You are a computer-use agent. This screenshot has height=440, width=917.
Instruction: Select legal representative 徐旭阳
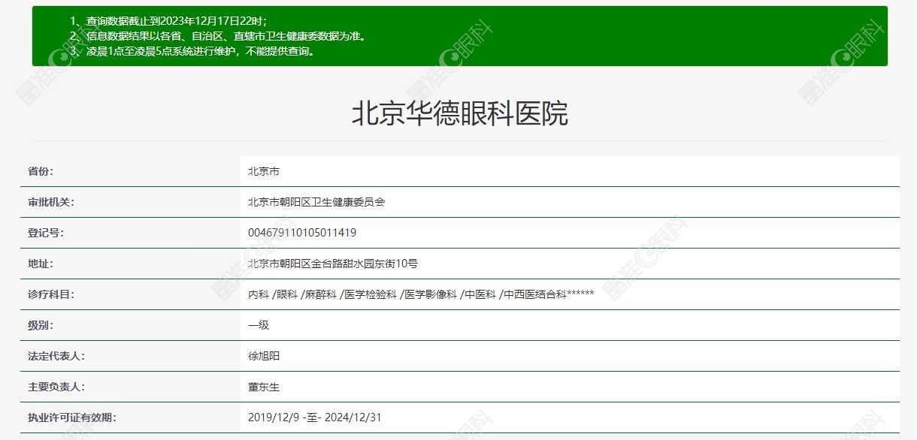point(264,356)
